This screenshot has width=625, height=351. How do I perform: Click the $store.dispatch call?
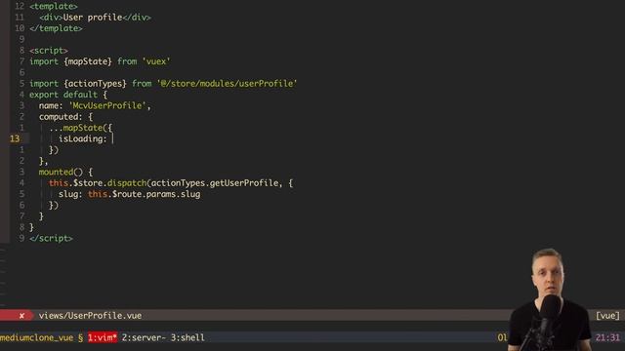click(109, 183)
